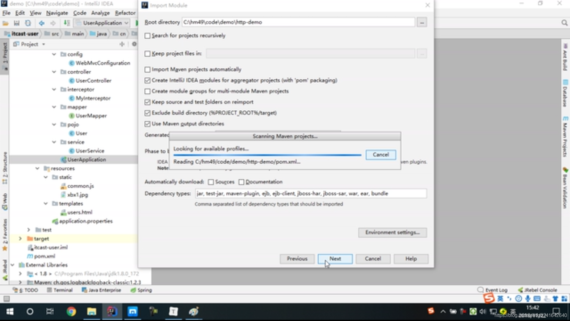Click the Build project icon
This screenshot has height=321, width=570.
click(67, 23)
